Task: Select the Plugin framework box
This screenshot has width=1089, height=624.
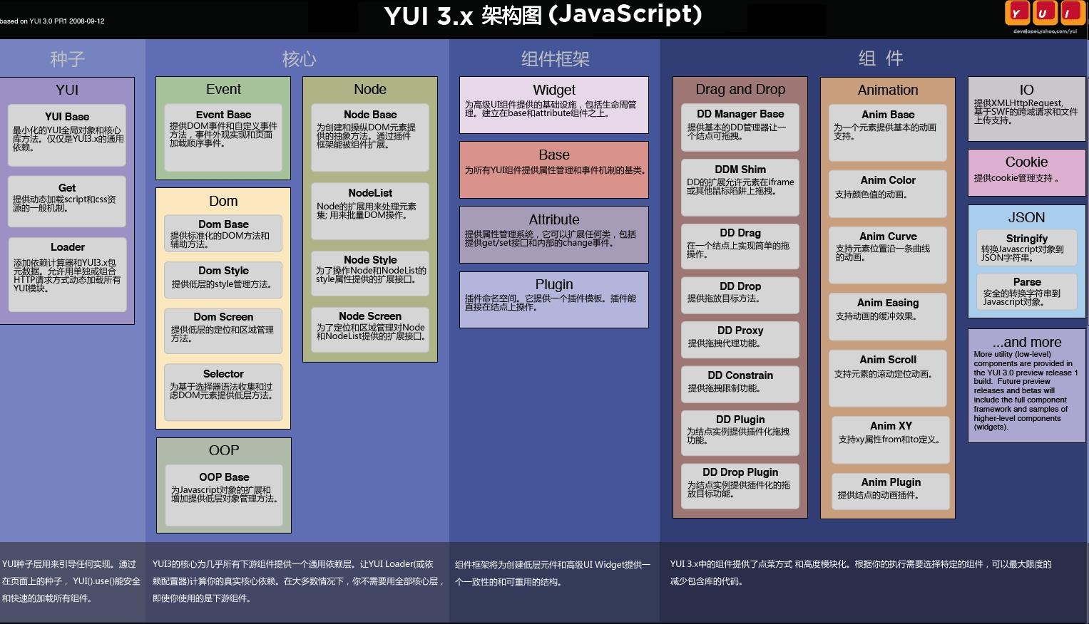Action: click(554, 299)
